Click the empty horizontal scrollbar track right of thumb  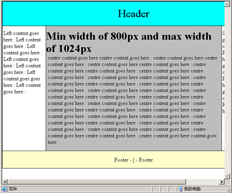[202, 182]
